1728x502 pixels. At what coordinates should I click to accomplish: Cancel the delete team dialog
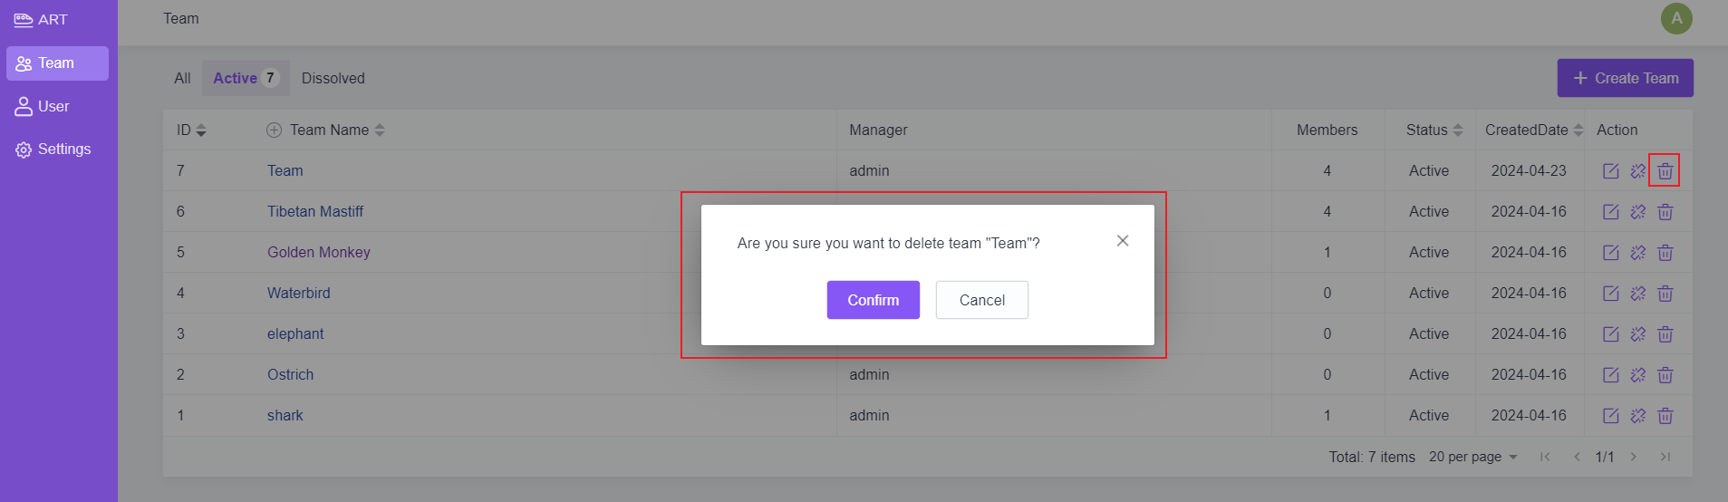[981, 300]
